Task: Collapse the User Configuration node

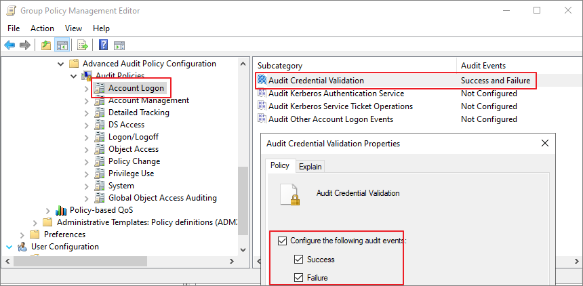Action: [9, 247]
